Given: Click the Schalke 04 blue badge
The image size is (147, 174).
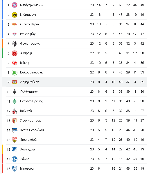Looking at the screenshot, I should [x=15, y=159].
